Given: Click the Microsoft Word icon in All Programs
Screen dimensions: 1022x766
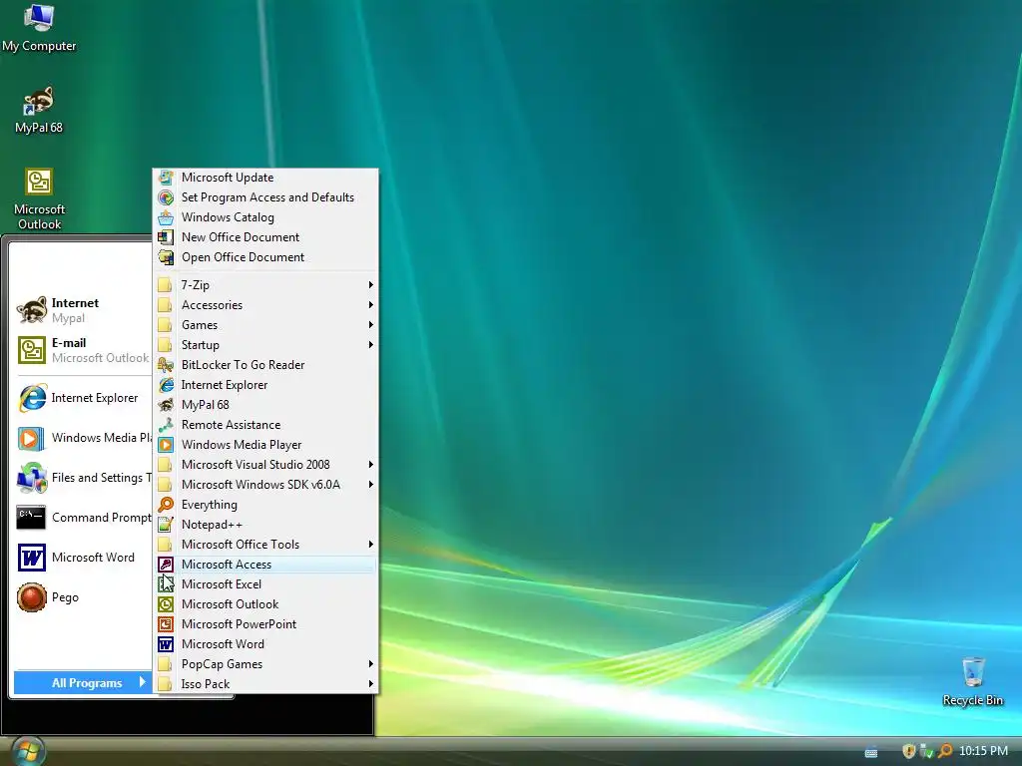Looking at the screenshot, I should pos(167,644).
